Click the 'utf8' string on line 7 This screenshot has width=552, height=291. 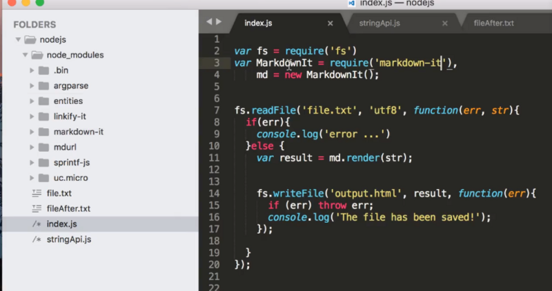point(386,110)
